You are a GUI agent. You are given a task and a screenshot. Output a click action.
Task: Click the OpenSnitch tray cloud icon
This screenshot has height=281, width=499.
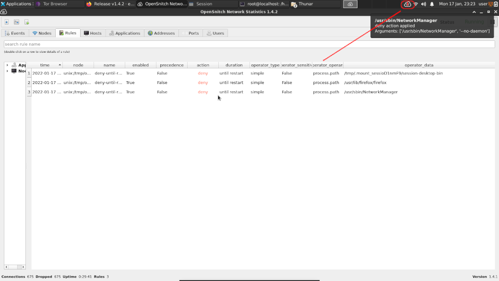pyautogui.click(x=407, y=4)
